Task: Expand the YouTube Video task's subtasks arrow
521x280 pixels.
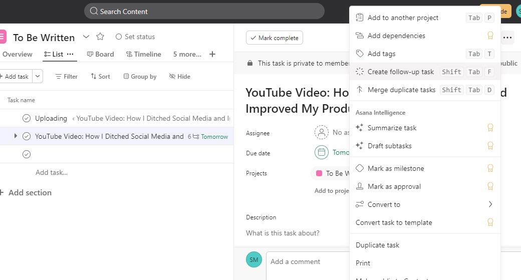Action: point(16,136)
